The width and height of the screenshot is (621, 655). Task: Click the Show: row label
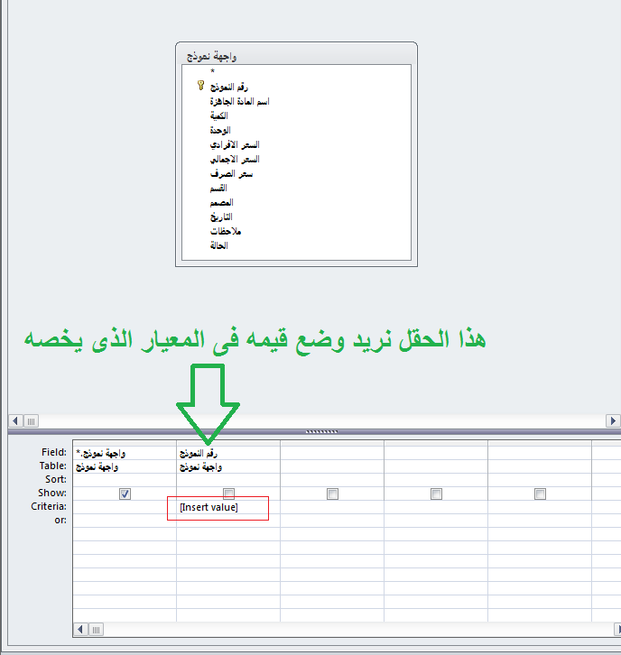[x=52, y=493]
